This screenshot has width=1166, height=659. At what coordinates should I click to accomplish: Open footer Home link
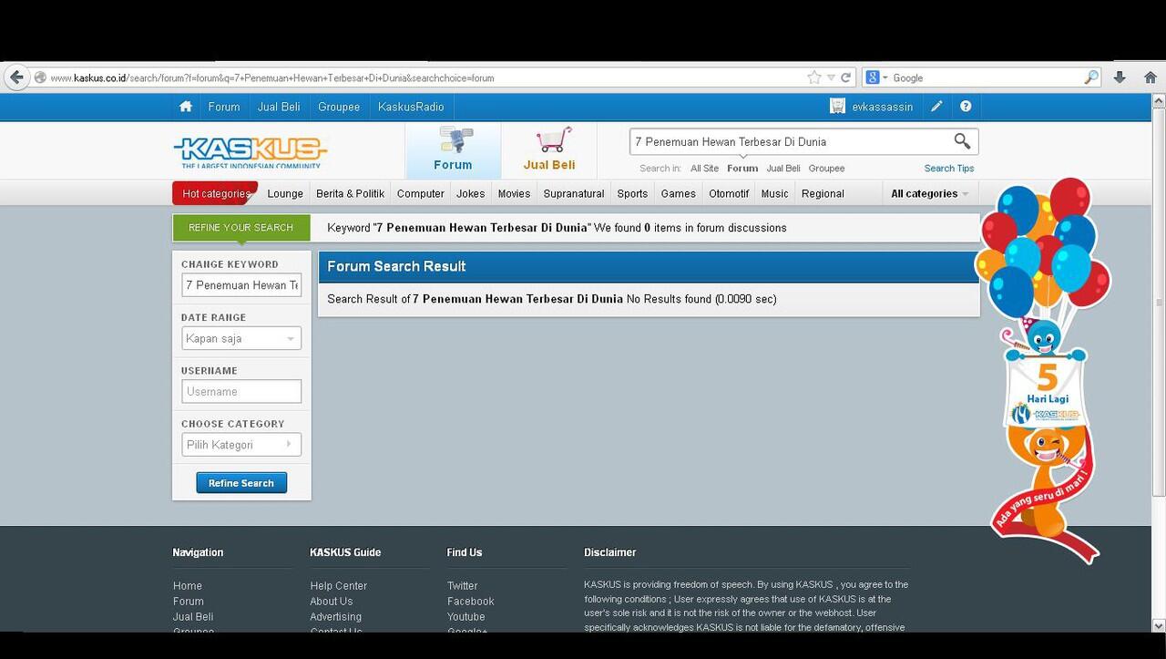click(x=188, y=586)
